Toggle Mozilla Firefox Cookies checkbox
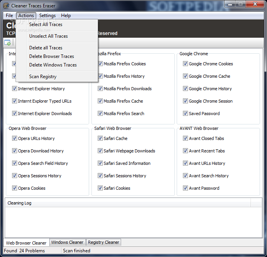This screenshot has height=257, width=267. point(100,64)
